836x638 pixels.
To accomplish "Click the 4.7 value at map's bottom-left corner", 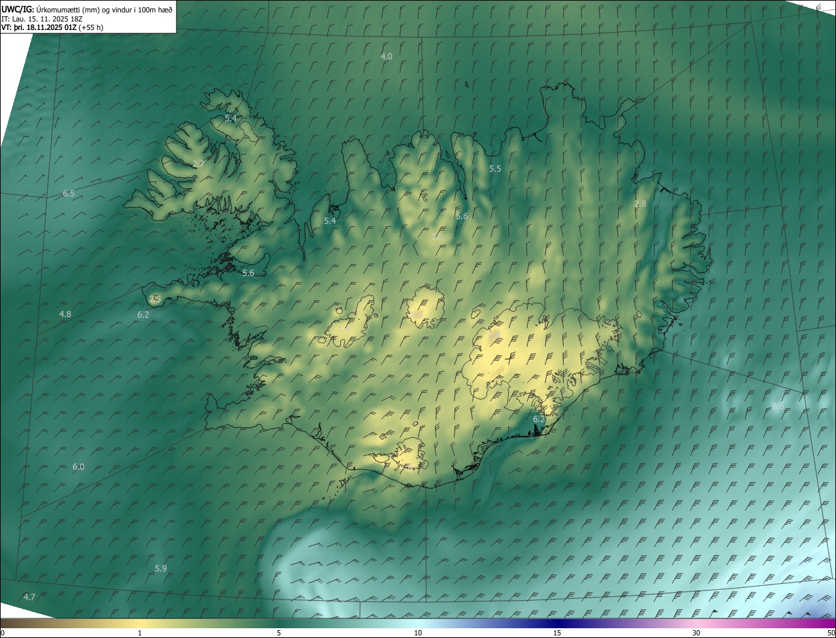I will tap(29, 598).
